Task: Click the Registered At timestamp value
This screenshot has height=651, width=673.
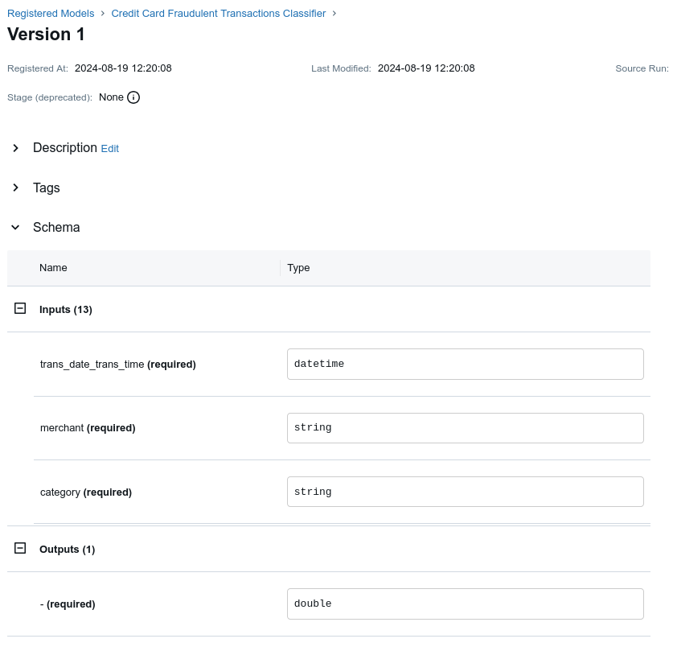Action: click(123, 68)
